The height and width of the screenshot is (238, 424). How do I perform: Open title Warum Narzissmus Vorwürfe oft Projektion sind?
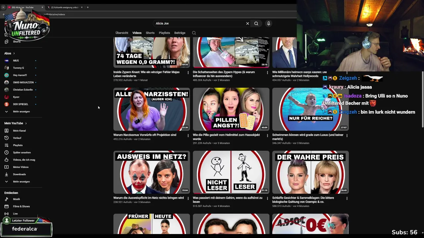pos(145,135)
